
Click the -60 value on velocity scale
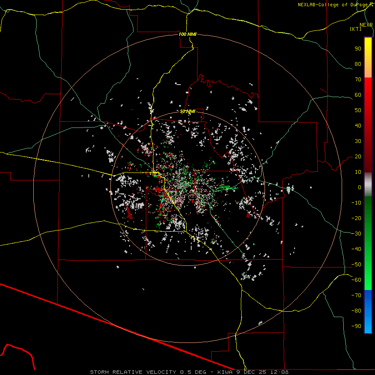click(x=356, y=280)
